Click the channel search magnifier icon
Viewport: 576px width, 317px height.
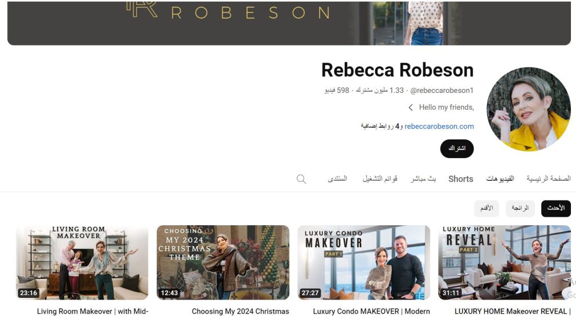301,179
